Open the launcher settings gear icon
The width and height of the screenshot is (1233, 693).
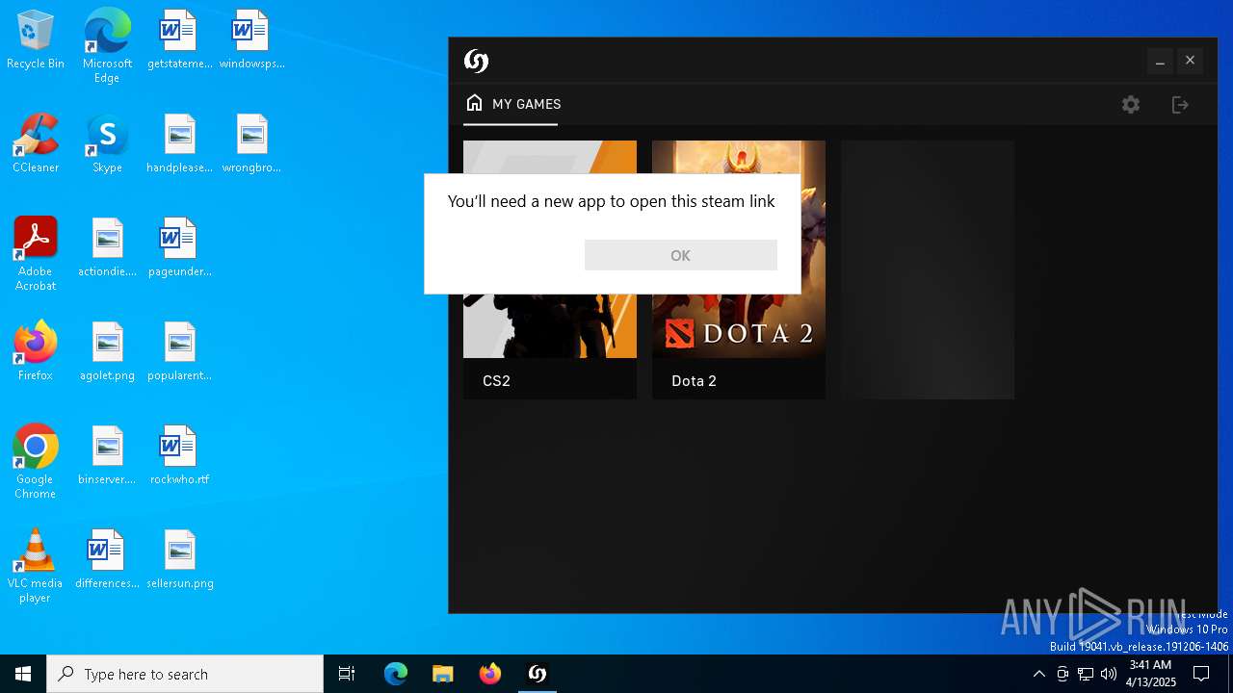click(1131, 105)
